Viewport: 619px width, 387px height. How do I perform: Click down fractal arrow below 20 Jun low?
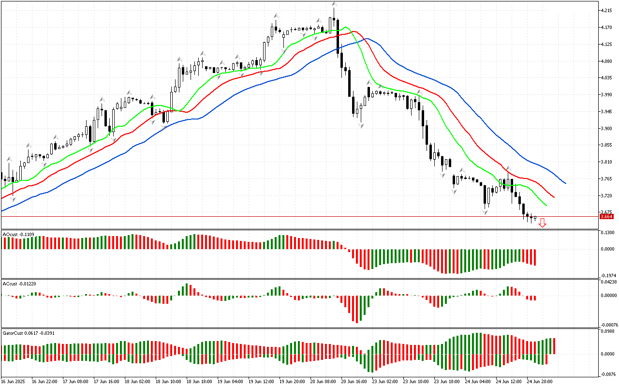pos(361,126)
